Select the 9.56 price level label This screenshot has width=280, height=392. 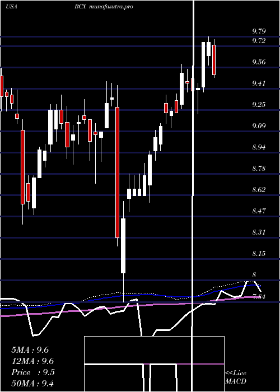259,62
